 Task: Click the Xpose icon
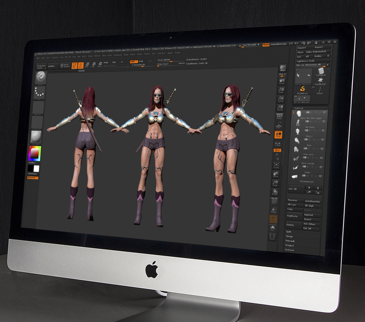coord(272,237)
